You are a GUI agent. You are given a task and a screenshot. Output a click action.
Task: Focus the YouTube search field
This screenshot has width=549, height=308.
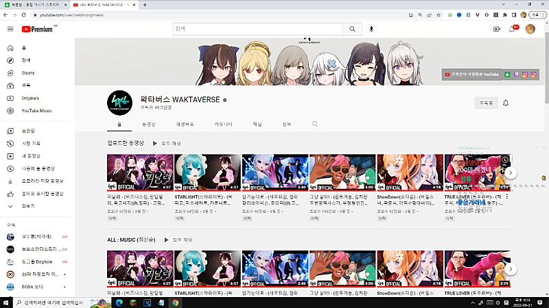click(258, 29)
